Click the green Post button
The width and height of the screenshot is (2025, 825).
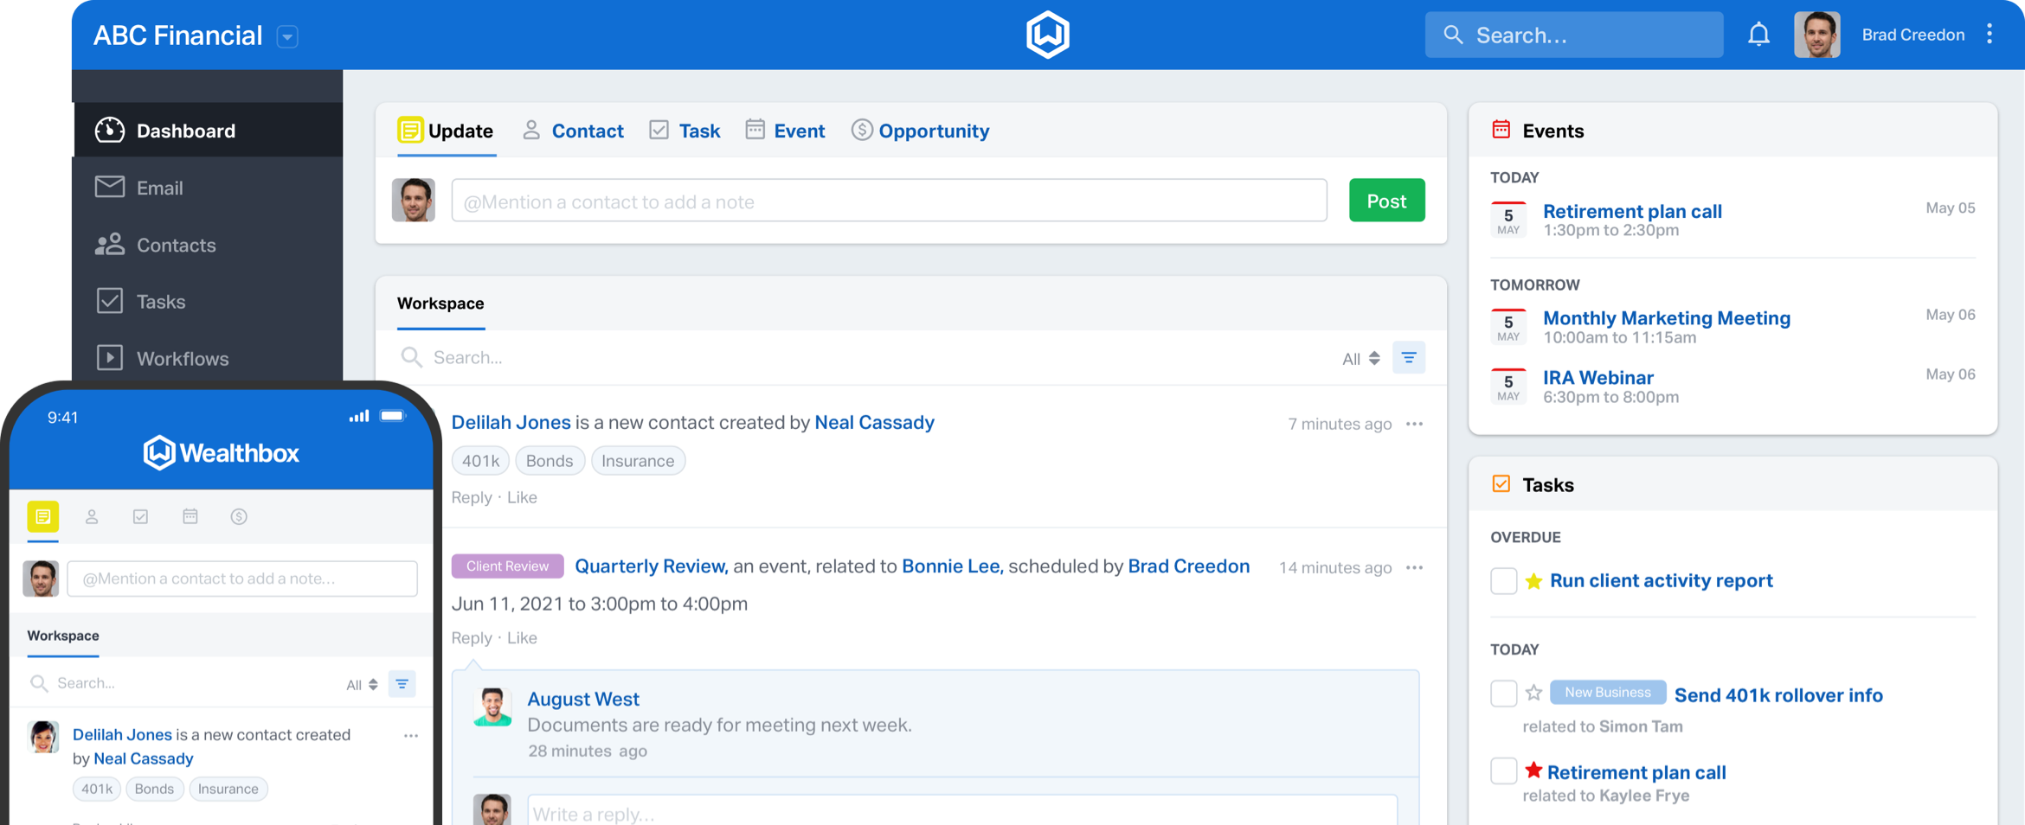[x=1386, y=201]
